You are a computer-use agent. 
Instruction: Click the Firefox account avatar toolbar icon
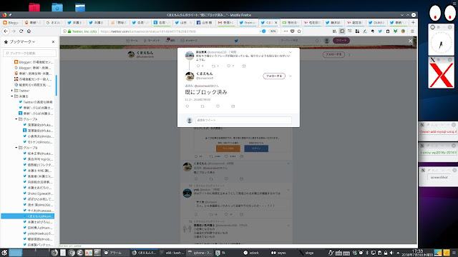pos(403,31)
